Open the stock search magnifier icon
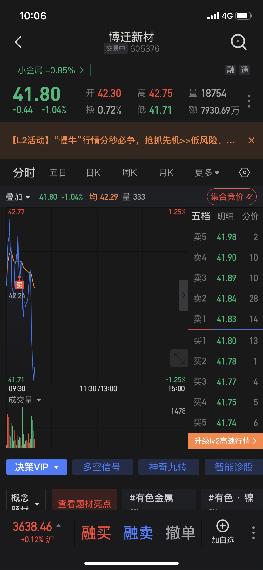 coord(239,42)
